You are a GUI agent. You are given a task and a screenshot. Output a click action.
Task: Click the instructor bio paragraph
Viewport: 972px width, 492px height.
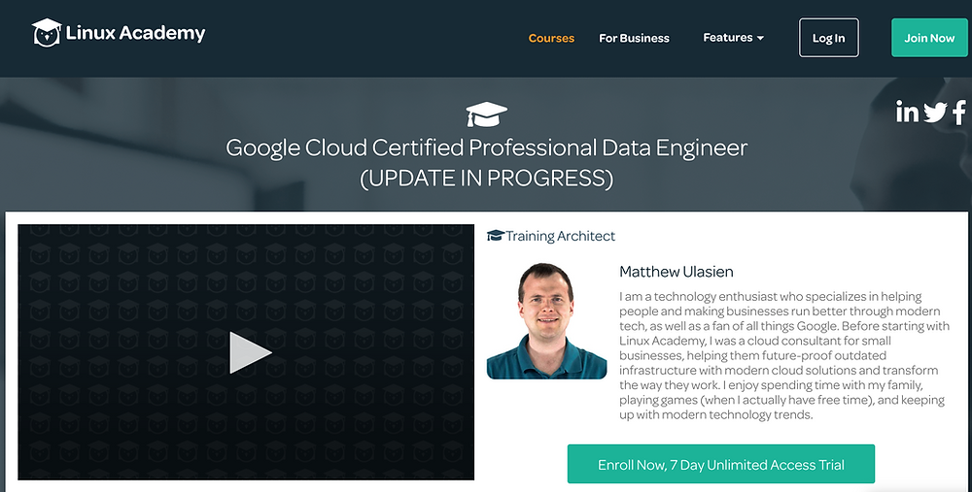(x=783, y=355)
